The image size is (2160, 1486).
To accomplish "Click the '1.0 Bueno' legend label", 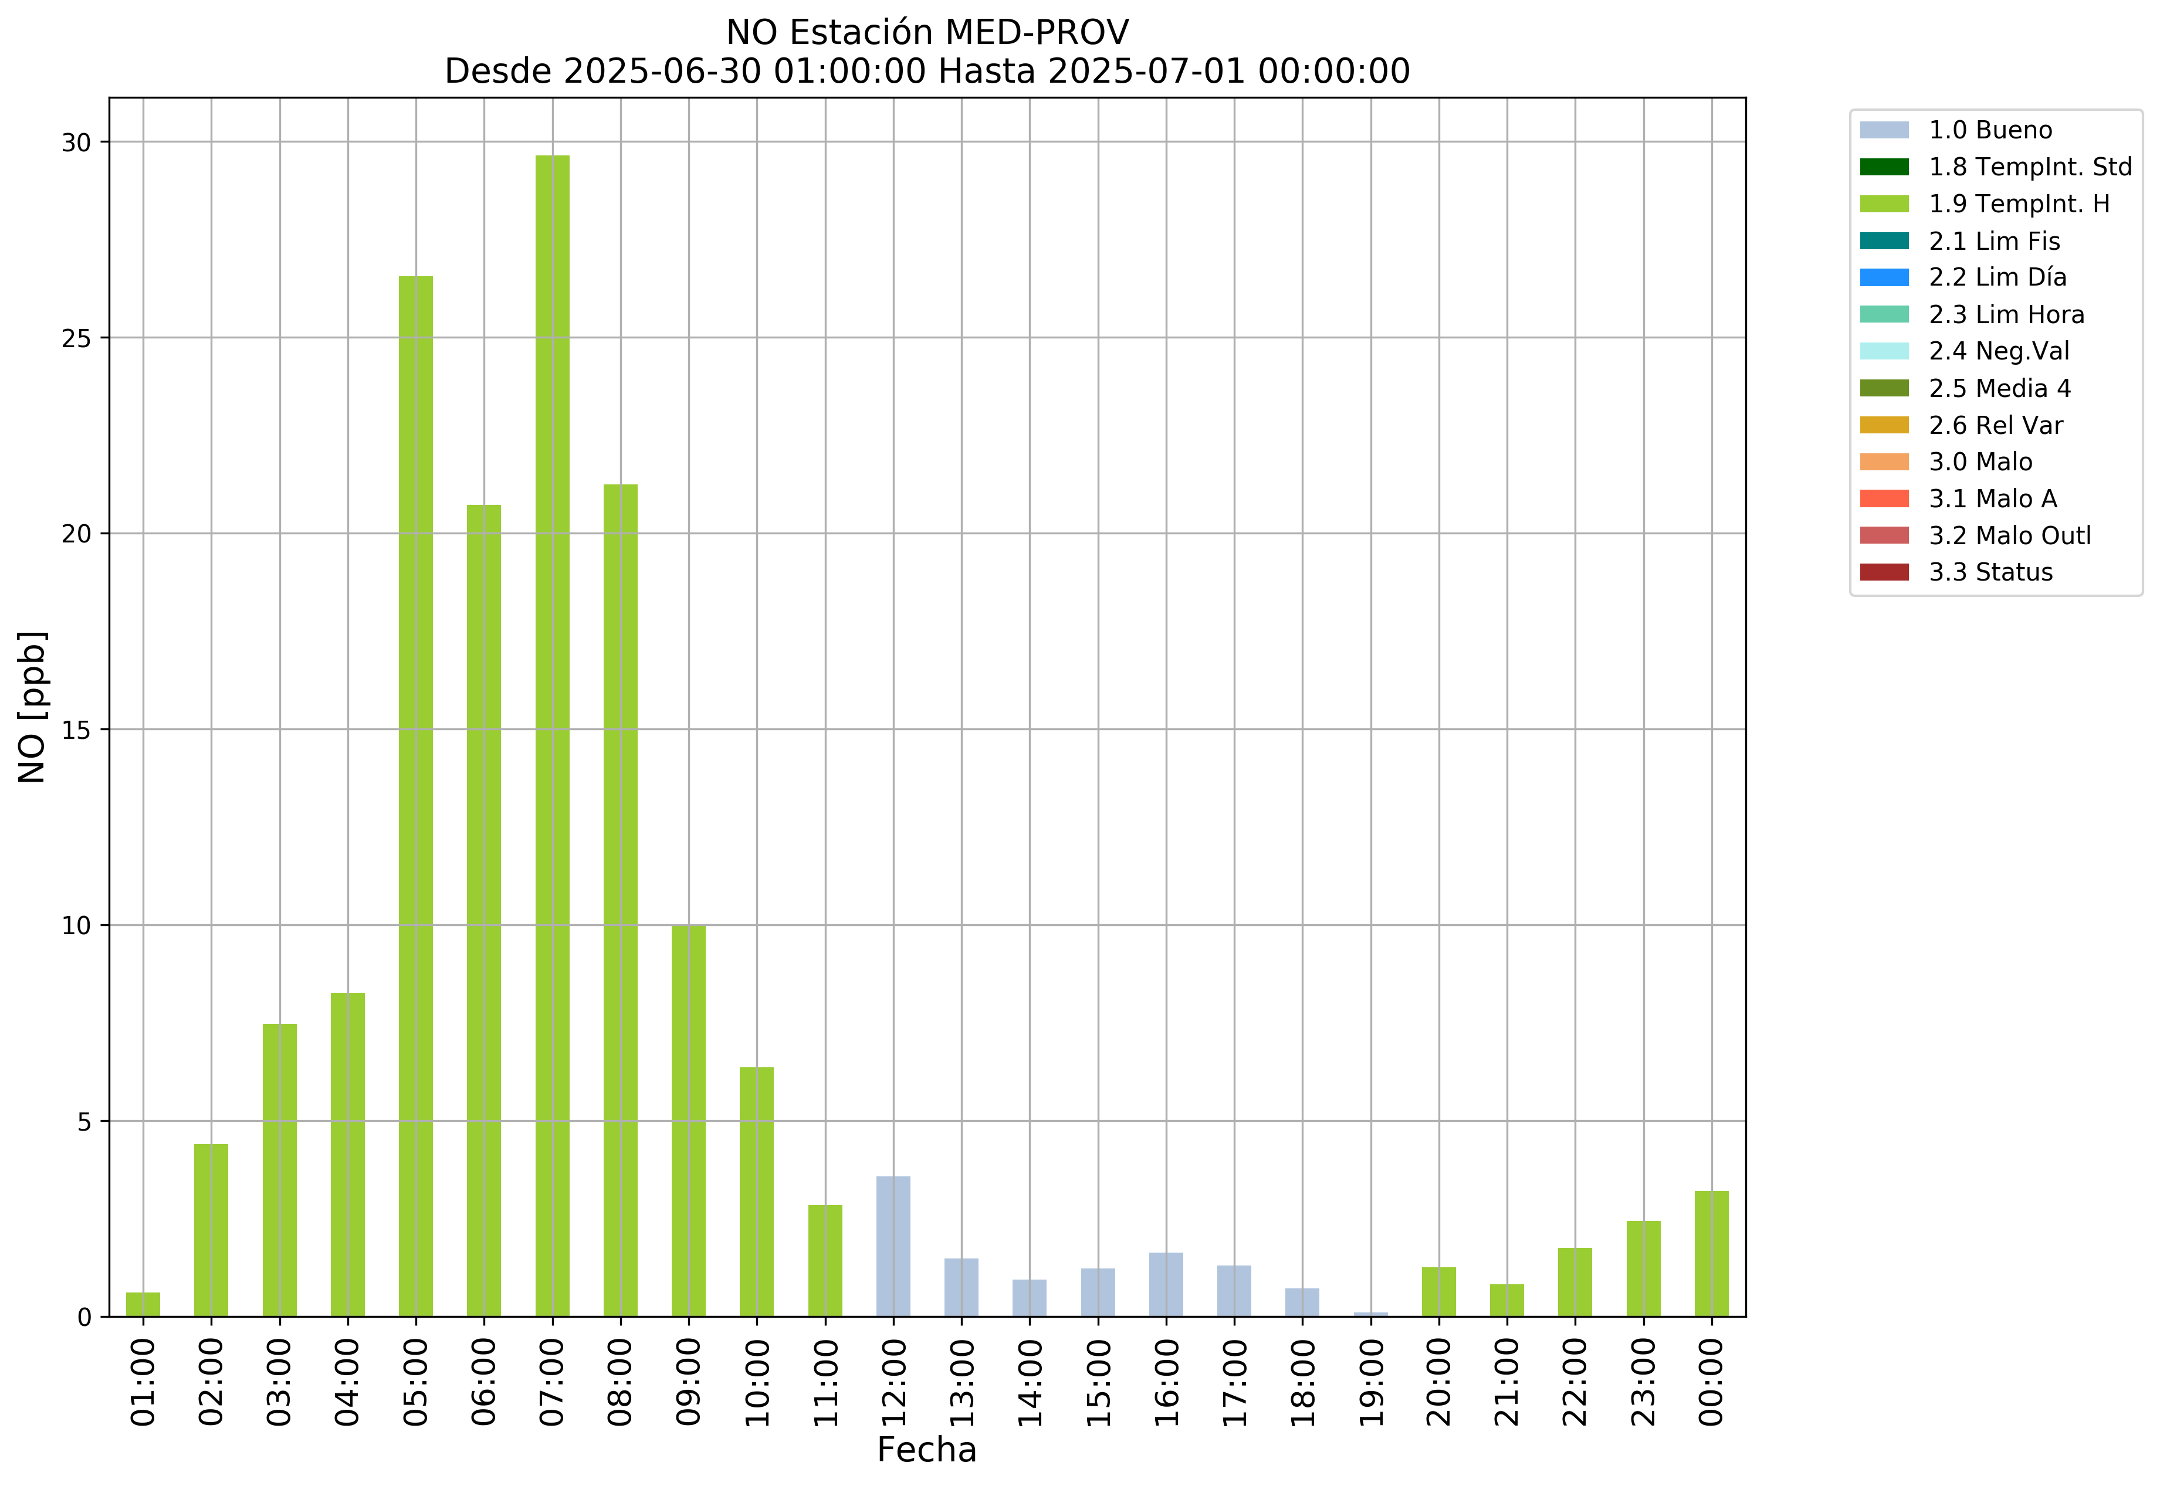I will pyautogui.click(x=1989, y=130).
